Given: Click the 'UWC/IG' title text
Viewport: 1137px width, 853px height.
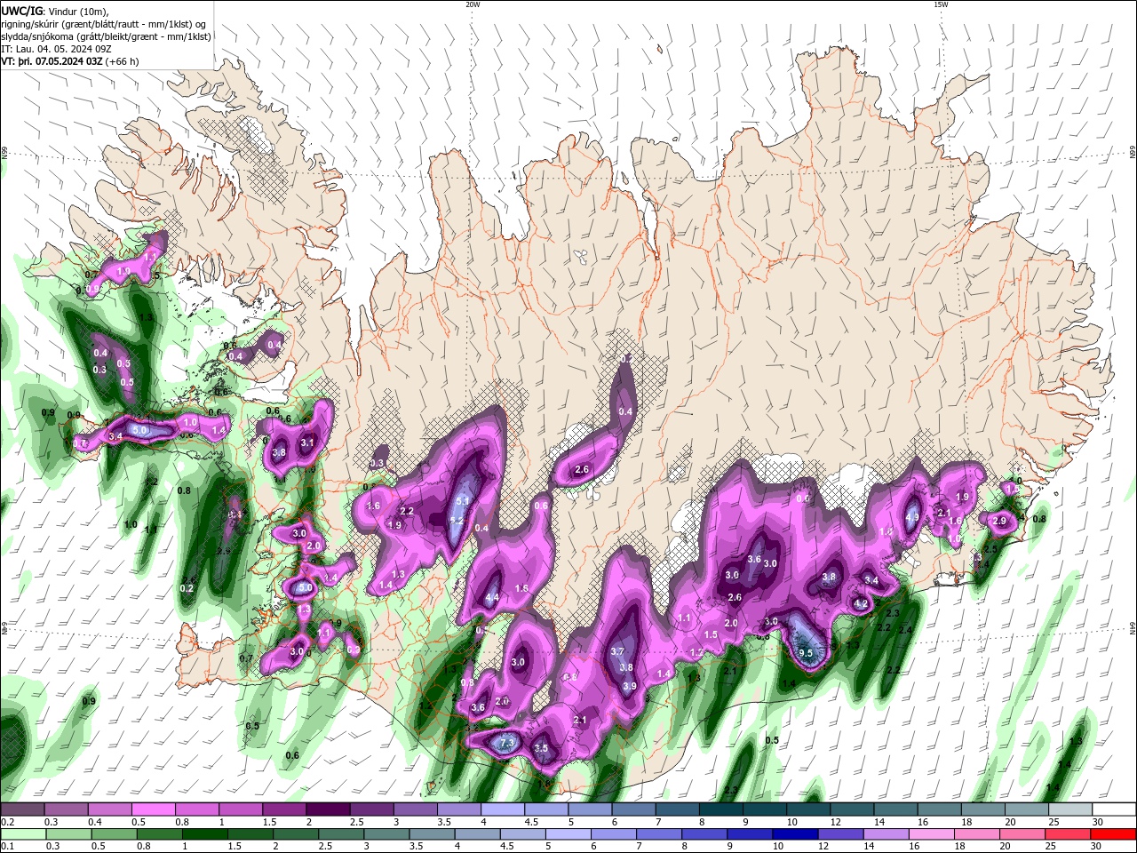Looking at the screenshot, I should tap(22, 11).
